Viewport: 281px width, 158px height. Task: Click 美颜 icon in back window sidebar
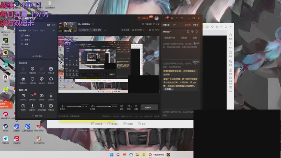click(231, 37)
